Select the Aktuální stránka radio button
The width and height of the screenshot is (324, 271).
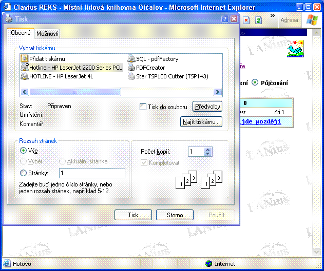[x=62, y=161]
